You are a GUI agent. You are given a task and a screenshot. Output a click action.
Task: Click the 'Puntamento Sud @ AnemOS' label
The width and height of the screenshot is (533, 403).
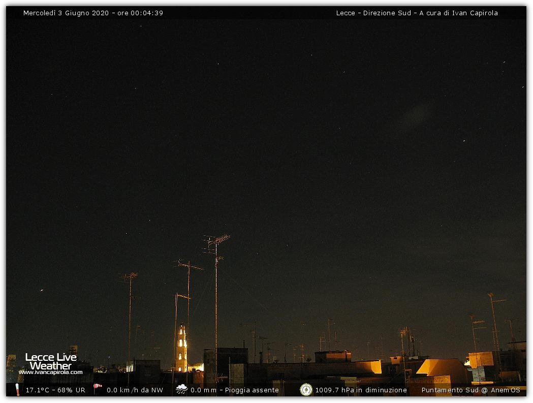point(471,390)
